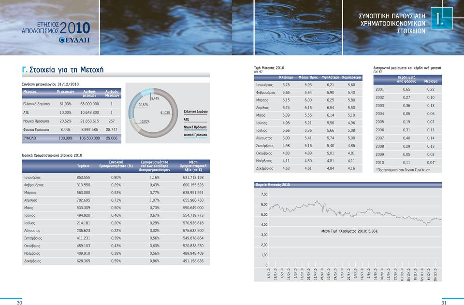Click the footnote "*Προτεινόμενο στη Γενική Συνέλευση"
The width and height of the screenshot is (464, 305).
[403, 170]
